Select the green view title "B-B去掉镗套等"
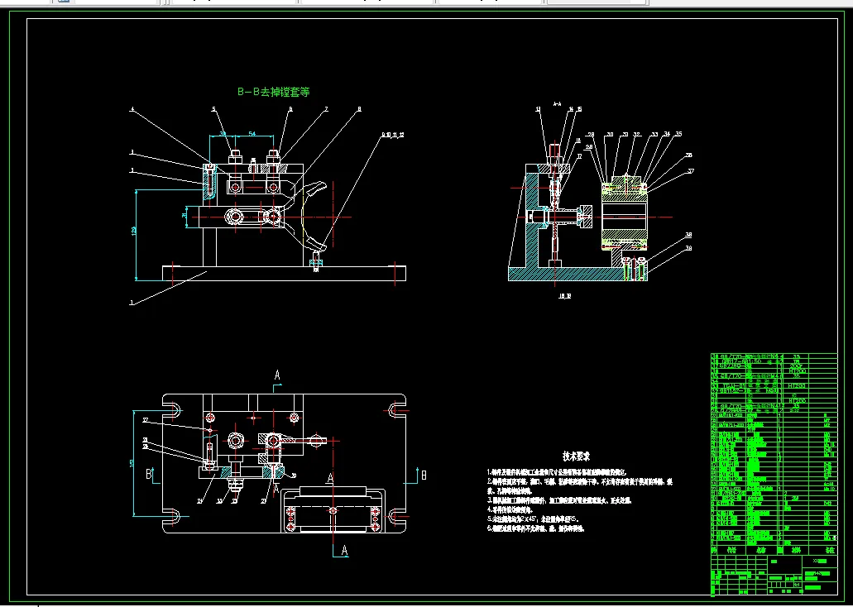853x607 pixels. point(274,92)
